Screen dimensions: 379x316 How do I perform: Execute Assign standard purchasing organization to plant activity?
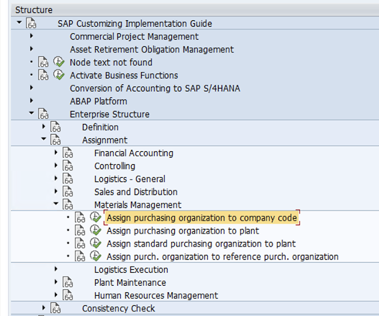point(95,242)
